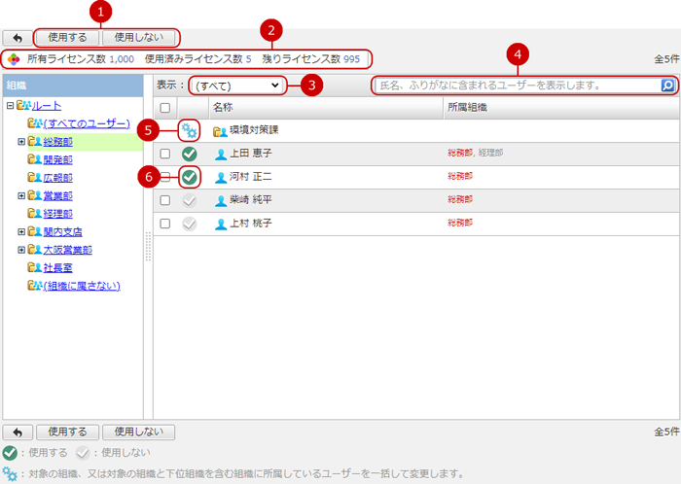Check the select-all checkbox in table header

(165, 108)
